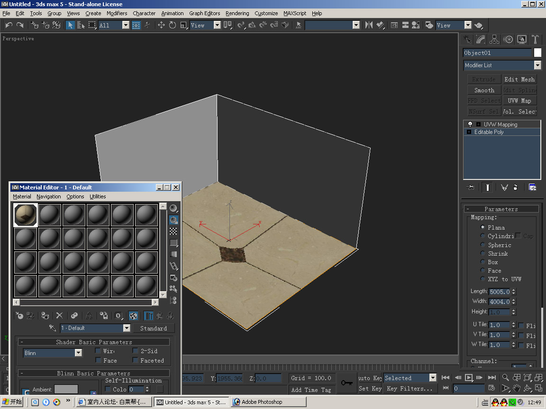Enable the Faceted checkbox
The image size is (546, 409).
click(136, 360)
